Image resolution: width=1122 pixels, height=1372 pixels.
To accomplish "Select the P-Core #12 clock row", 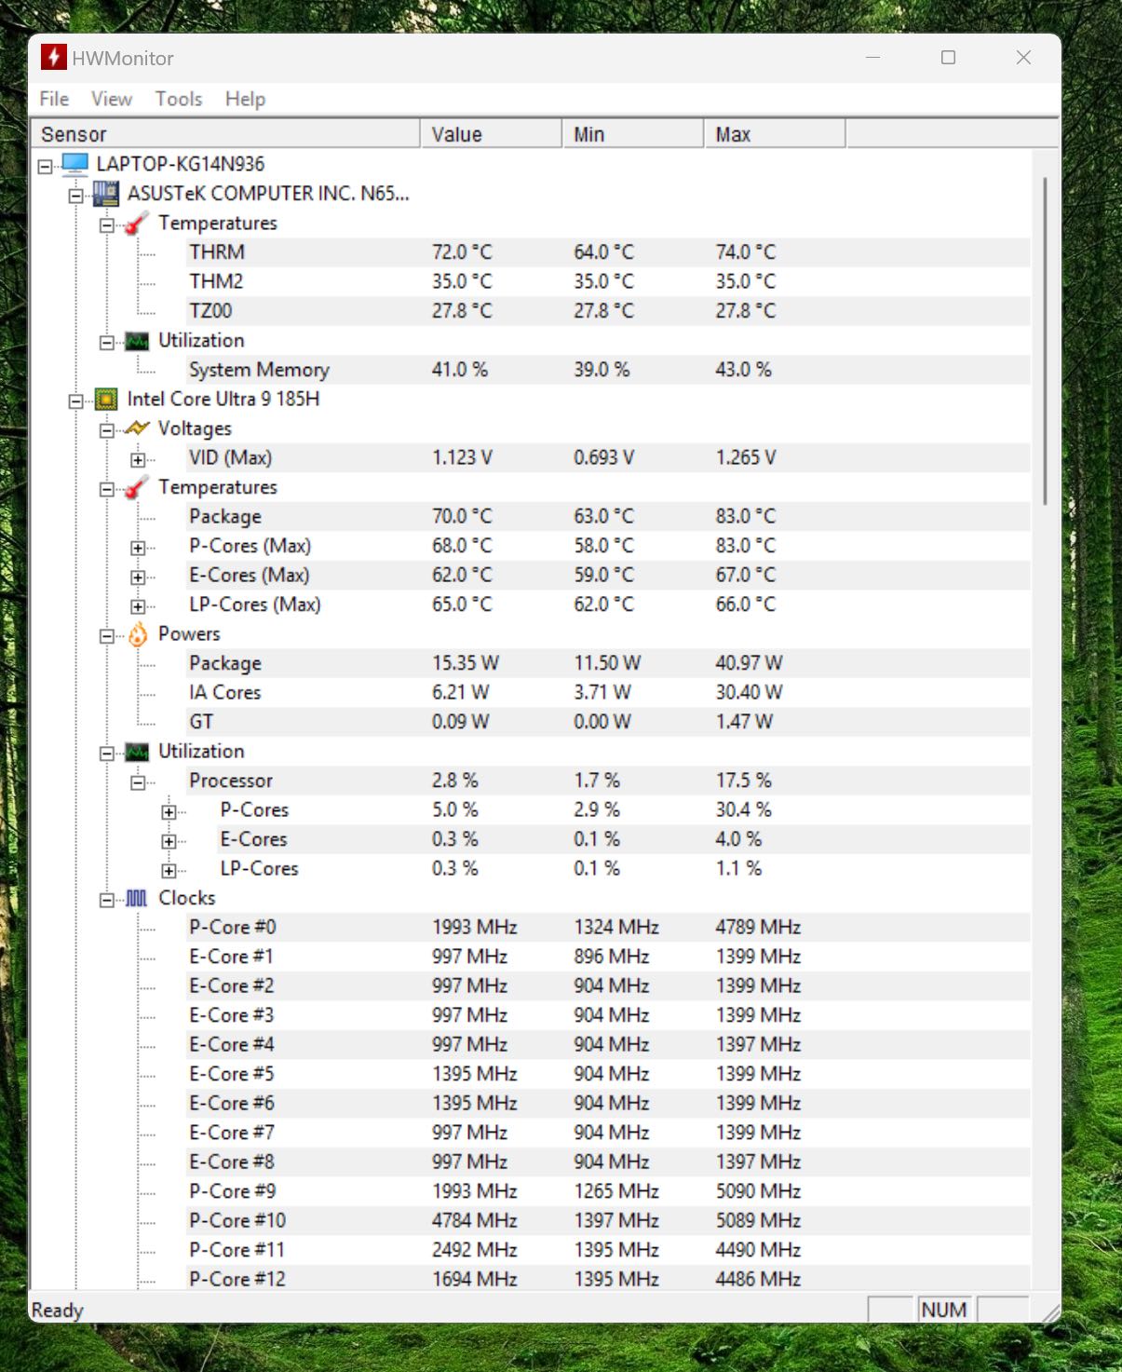I will click(x=609, y=1279).
